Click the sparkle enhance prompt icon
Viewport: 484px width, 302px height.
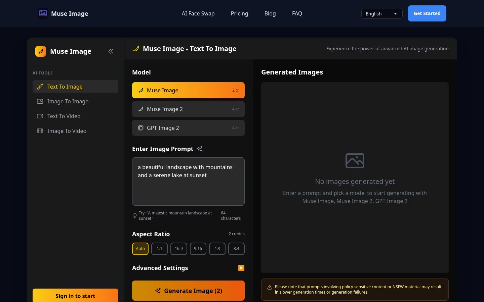(x=200, y=149)
